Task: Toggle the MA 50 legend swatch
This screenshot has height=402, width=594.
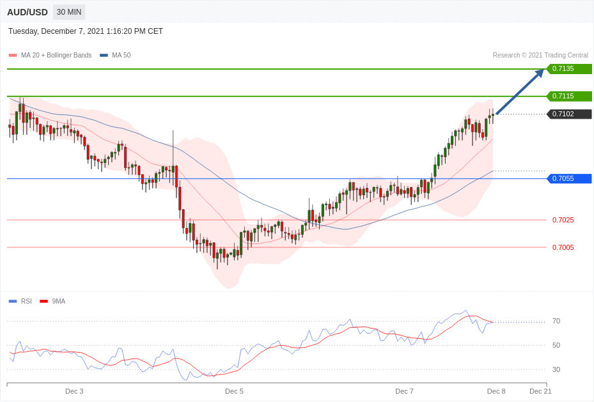Action: pos(104,55)
